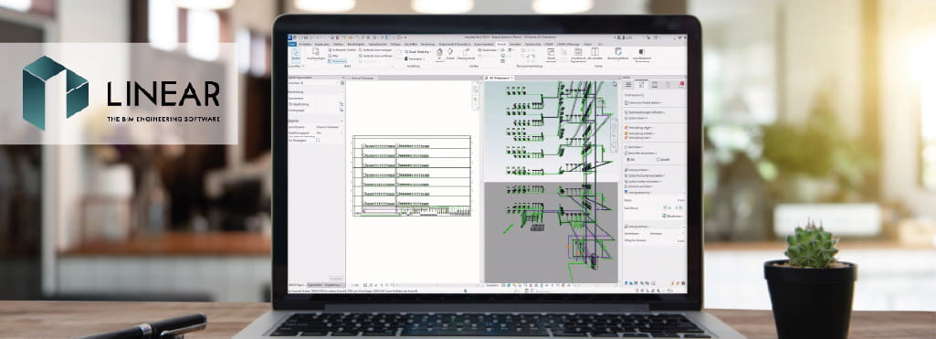The height and width of the screenshot is (339, 936).
Task: Select the Schnitt section tool
Action: pyautogui.click(x=450, y=54)
